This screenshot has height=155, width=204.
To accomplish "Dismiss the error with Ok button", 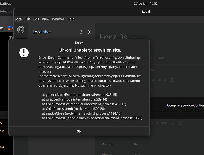I will pyautogui.click(x=79, y=131).
